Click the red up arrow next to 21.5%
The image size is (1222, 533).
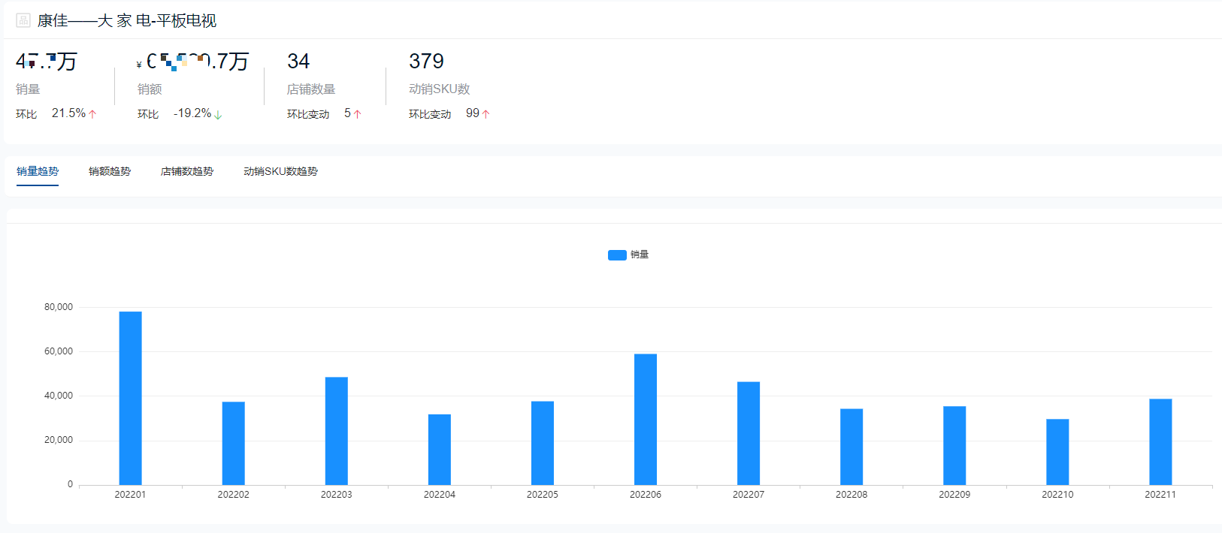click(x=92, y=114)
